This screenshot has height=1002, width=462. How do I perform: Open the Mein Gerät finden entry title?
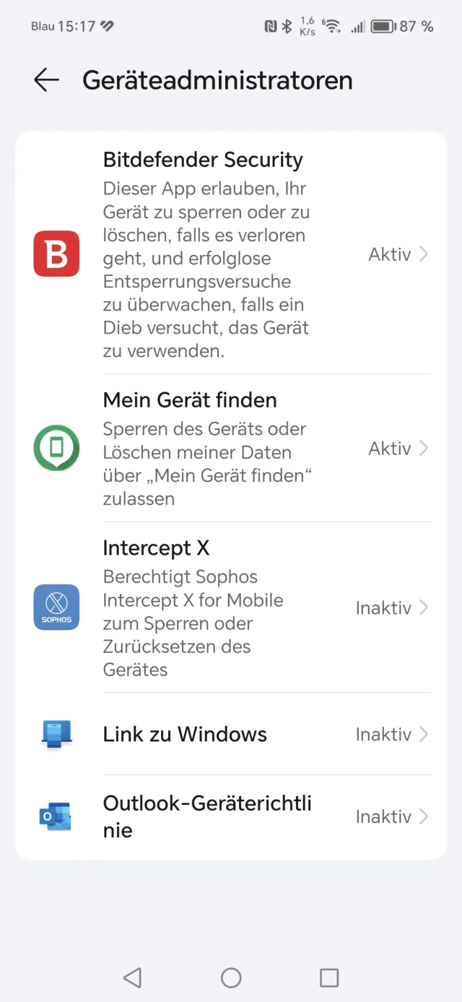pyautogui.click(x=190, y=400)
